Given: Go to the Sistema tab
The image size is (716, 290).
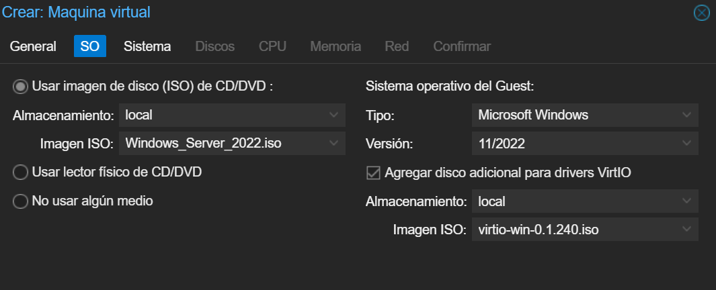Looking at the screenshot, I should 147,46.
